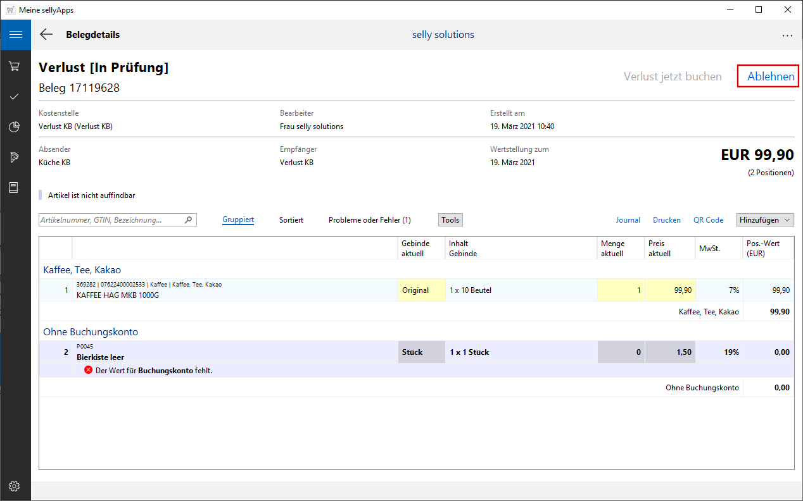
Task: Reject the document with Ablehnen
Action: 770,77
